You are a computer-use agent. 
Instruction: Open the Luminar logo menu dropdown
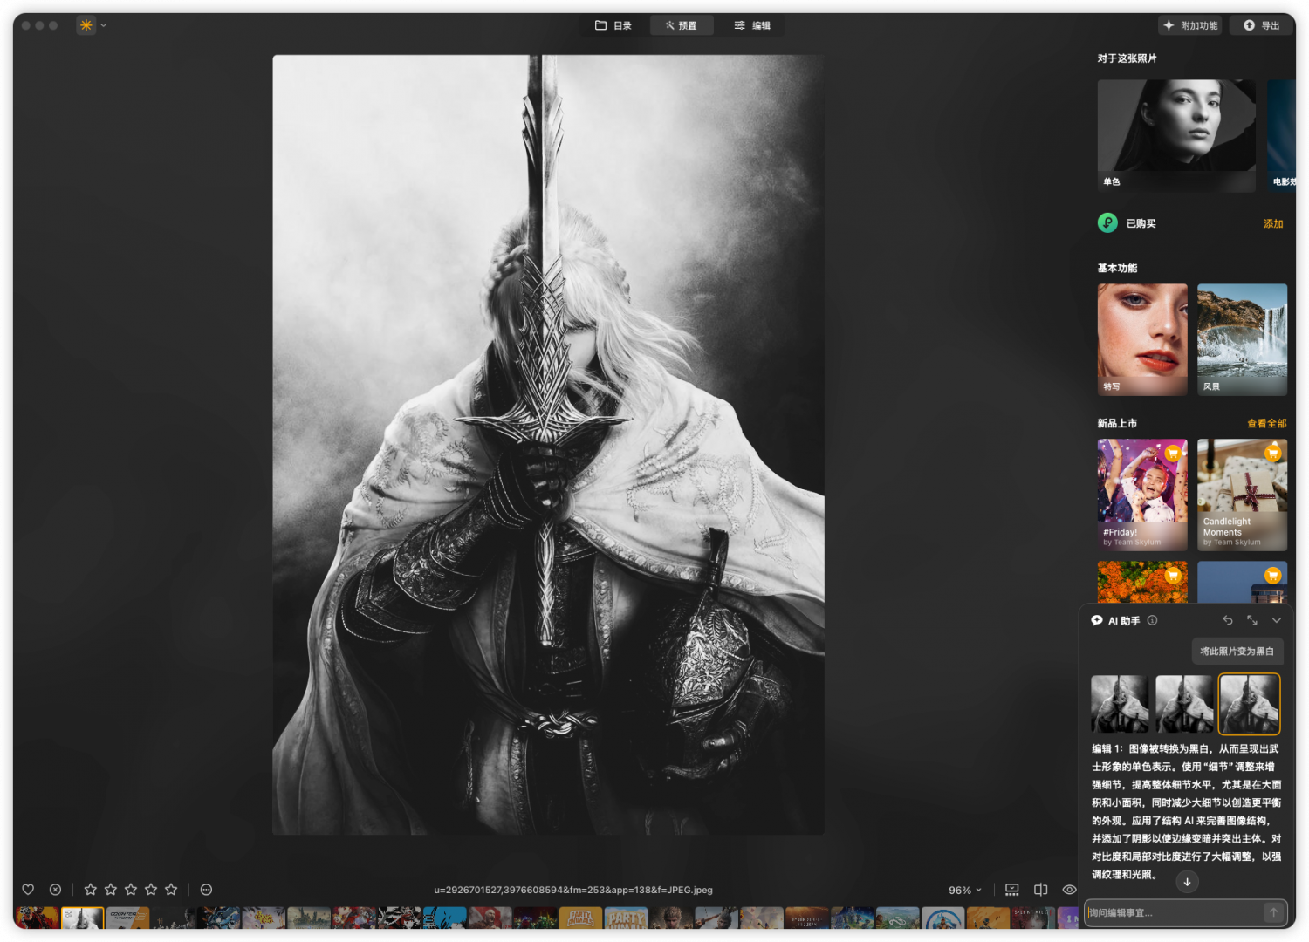click(x=92, y=25)
